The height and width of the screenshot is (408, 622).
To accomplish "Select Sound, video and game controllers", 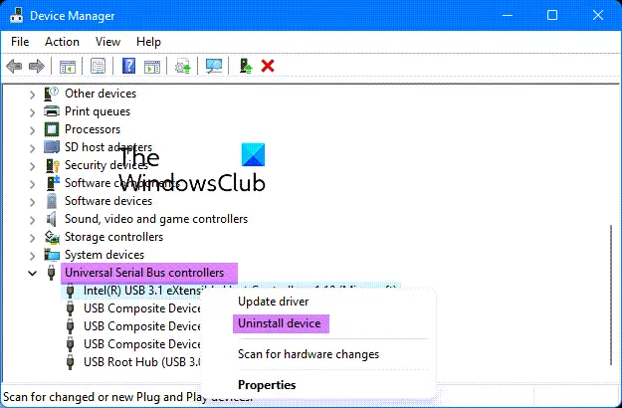I will [156, 219].
